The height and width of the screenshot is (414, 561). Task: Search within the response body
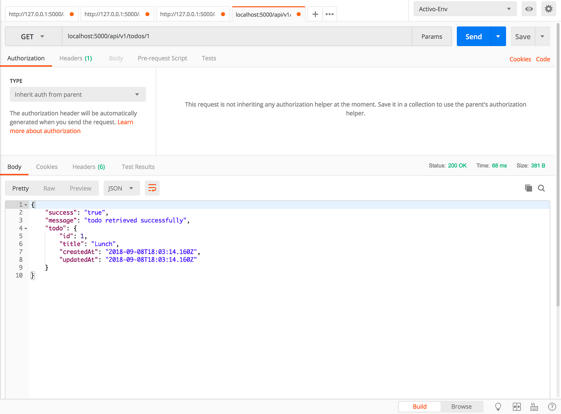tap(541, 188)
